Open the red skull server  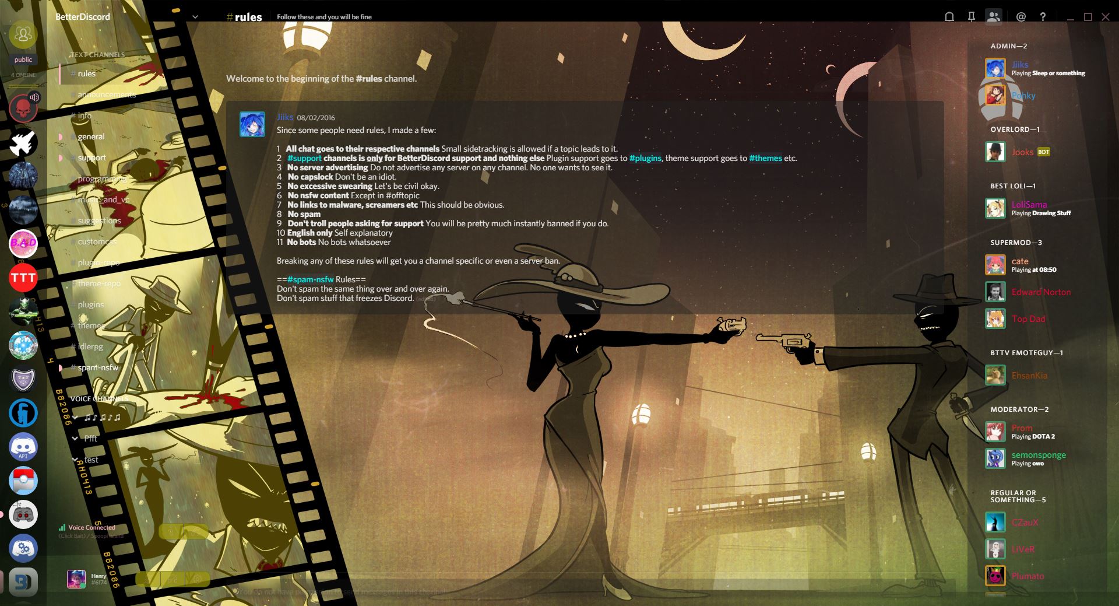pos(23,108)
